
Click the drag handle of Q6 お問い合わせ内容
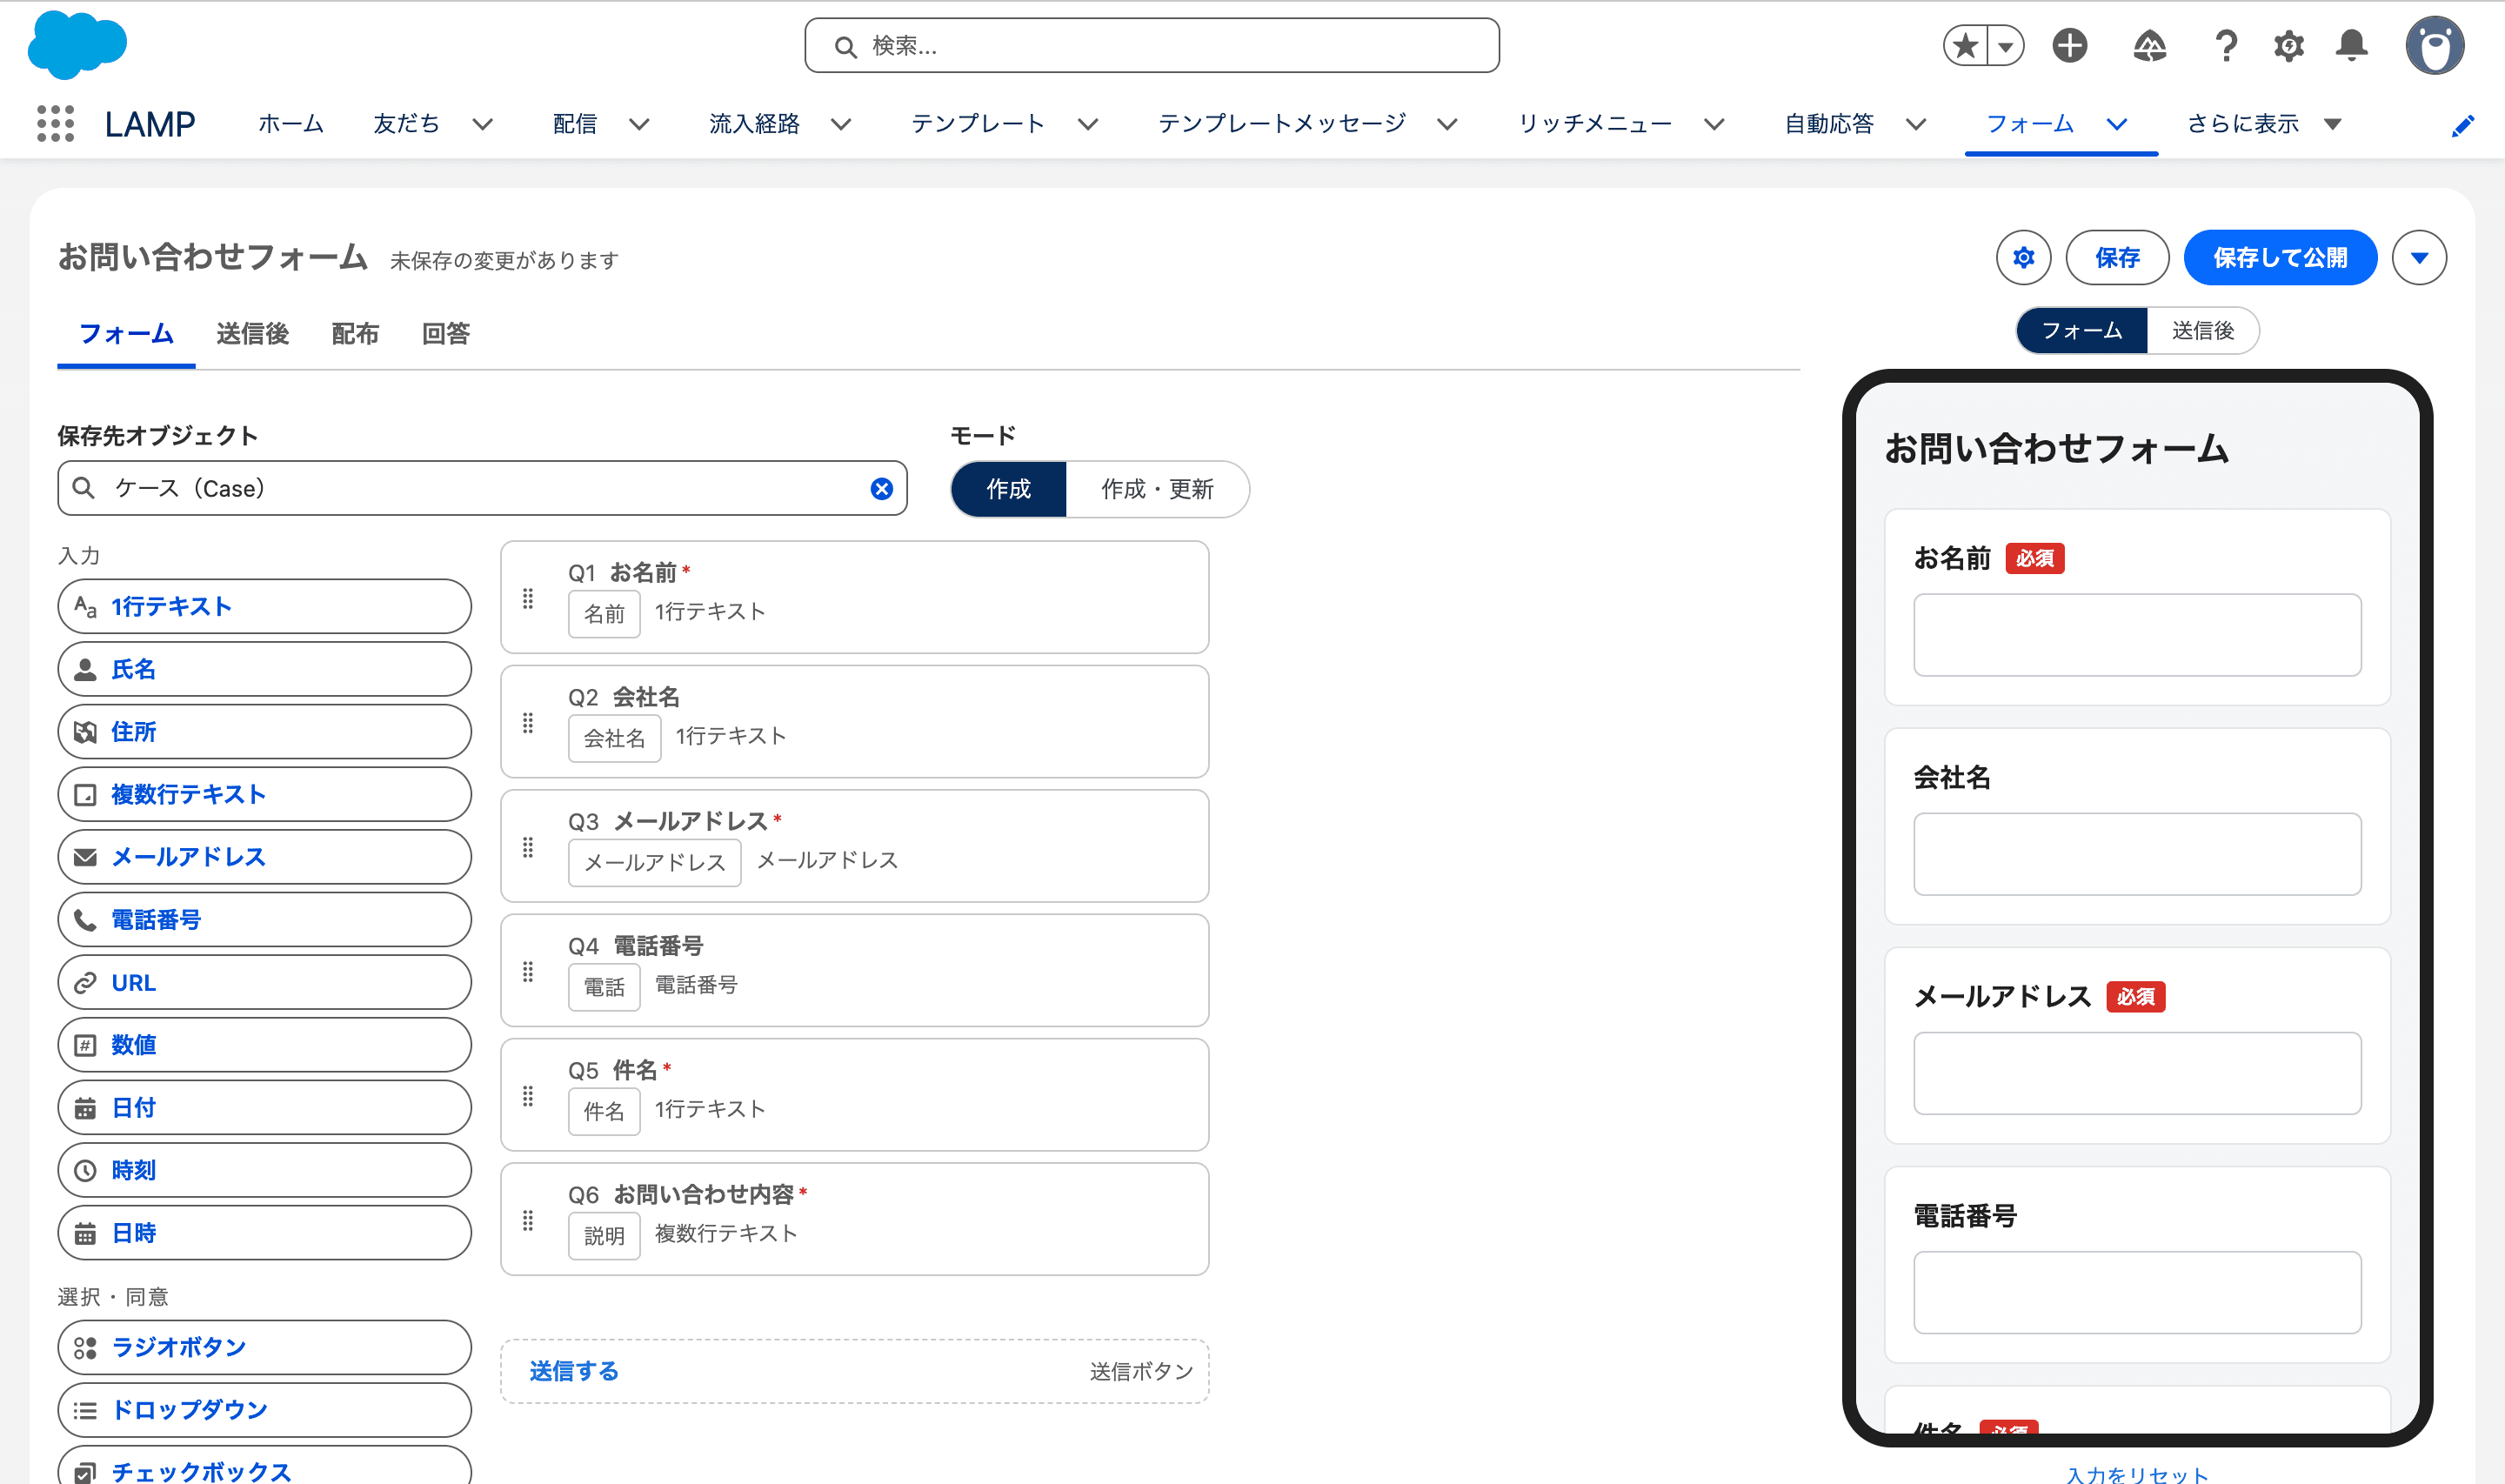coord(528,1221)
